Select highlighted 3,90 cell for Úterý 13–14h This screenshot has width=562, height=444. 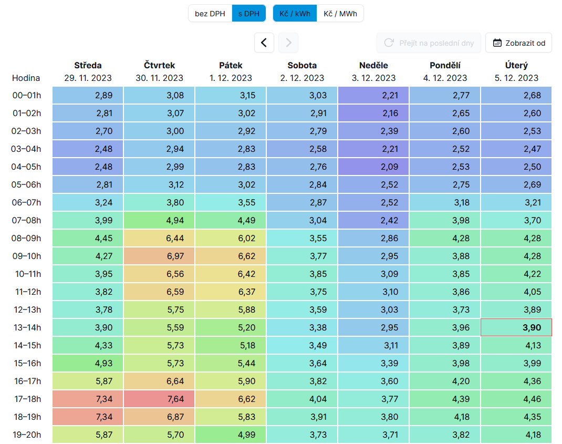(x=516, y=327)
